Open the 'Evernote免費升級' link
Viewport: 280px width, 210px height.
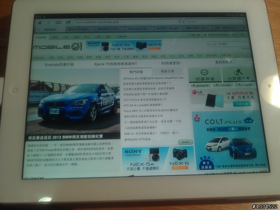[x=59, y=65]
